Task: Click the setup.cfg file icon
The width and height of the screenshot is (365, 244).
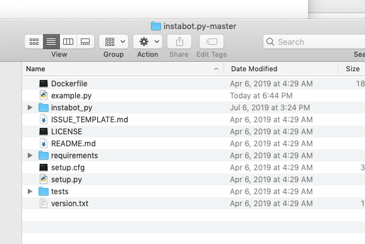Action: pyautogui.click(x=44, y=168)
